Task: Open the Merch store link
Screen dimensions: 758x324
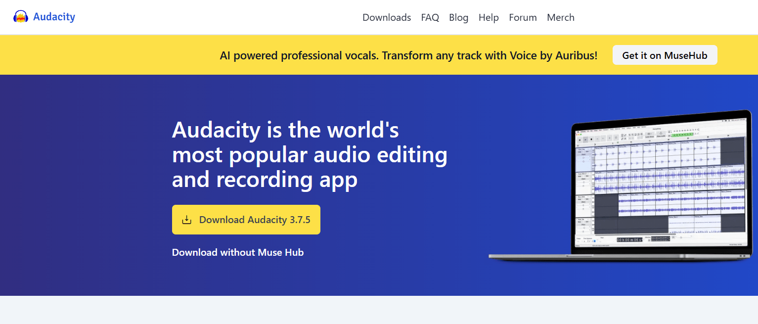Action: click(x=561, y=17)
